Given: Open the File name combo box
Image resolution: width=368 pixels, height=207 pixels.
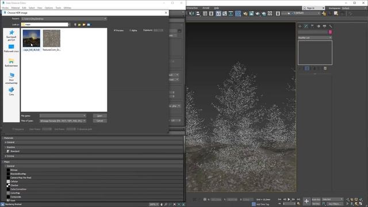Looking at the screenshot, I should pos(63,116).
